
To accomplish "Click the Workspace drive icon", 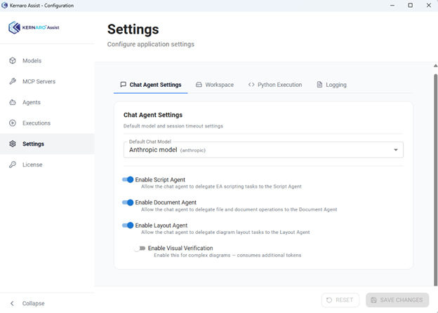I will click(x=199, y=85).
